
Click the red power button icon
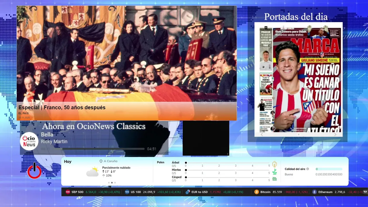click(34, 171)
